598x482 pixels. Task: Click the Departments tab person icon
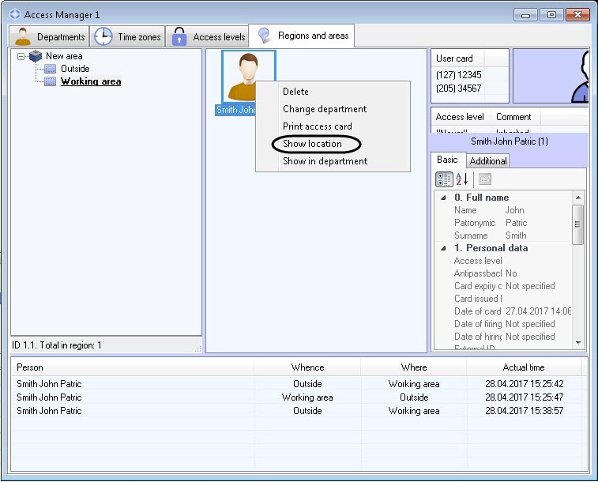pos(23,36)
